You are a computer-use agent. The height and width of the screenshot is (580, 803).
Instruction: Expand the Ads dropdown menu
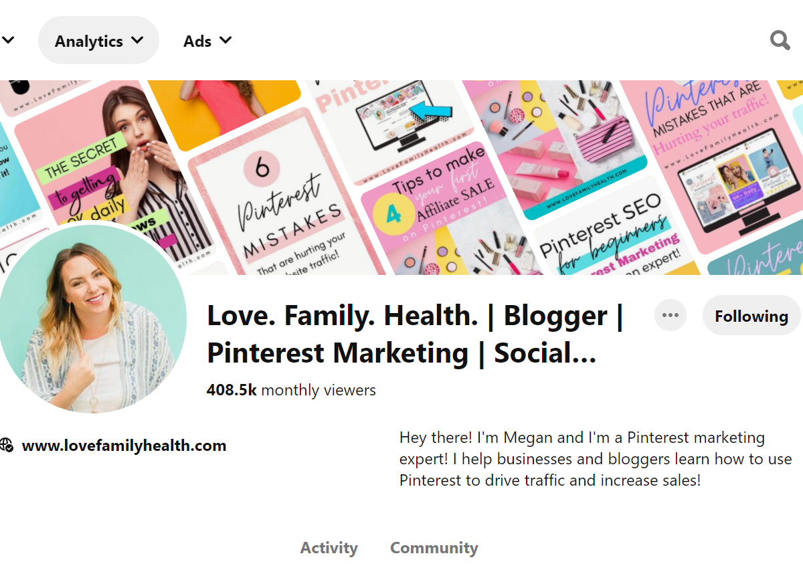click(x=207, y=41)
